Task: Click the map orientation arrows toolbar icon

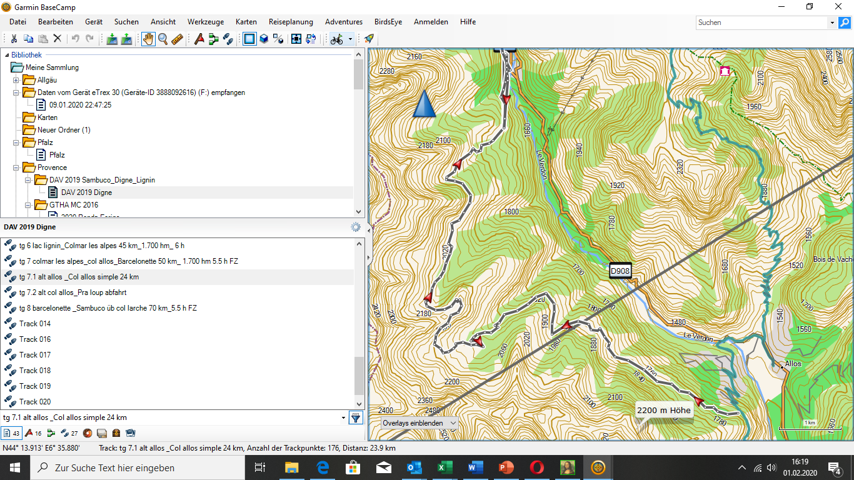Action: pyautogui.click(x=311, y=39)
